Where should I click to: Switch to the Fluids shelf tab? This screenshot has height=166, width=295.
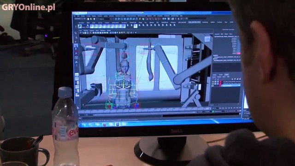pos(140,23)
